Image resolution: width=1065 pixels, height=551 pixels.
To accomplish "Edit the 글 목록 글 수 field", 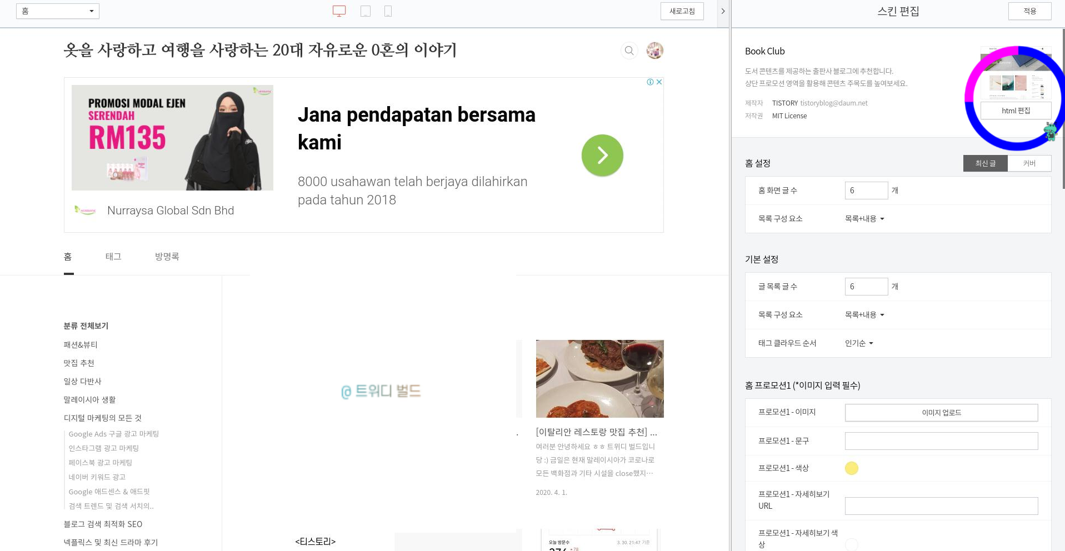I will click(x=866, y=287).
